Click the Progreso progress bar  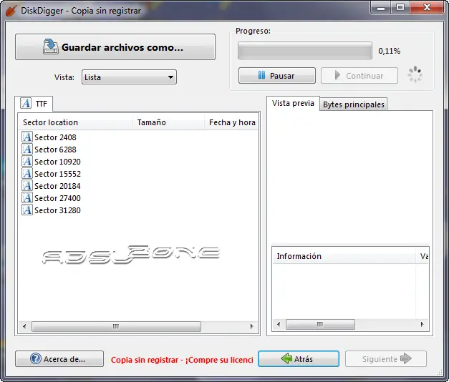click(305, 51)
